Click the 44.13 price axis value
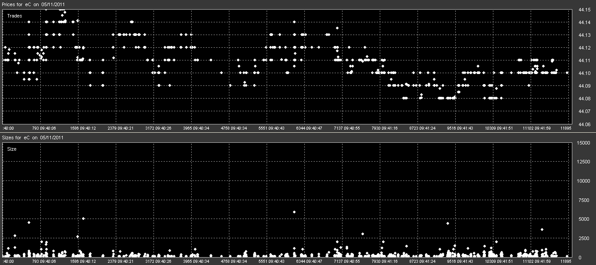Viewport: 596px width, 265px height. click(584, 35)
